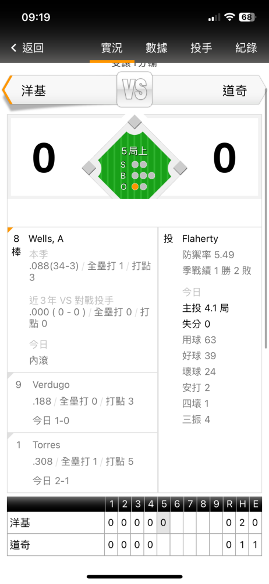The height and width of the screenshot is (584, 269).
Task: Tap the 5th inning column in linescore
Action: pos(164,526)
